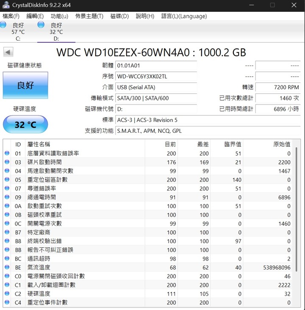Screen dimensions: 305x310
Task: Click the power-on hours 6896 小時 value
Action: coord(278,109)
